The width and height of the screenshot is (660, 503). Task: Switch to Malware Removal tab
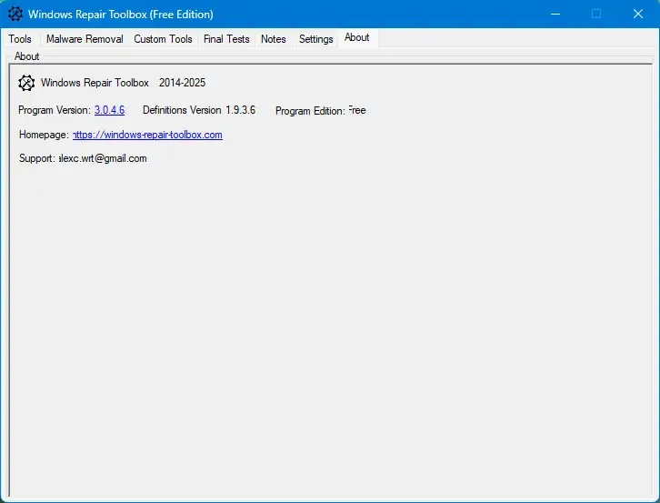click(85, 39)
